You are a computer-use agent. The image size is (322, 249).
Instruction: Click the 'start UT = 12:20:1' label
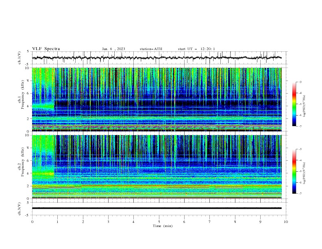tap(196, 49)
